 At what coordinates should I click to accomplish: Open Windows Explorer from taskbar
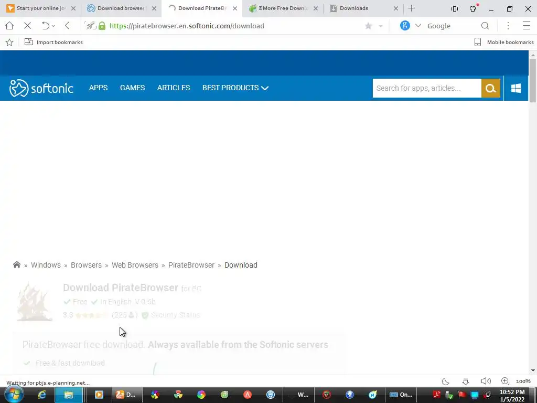[x=69, y=395]
